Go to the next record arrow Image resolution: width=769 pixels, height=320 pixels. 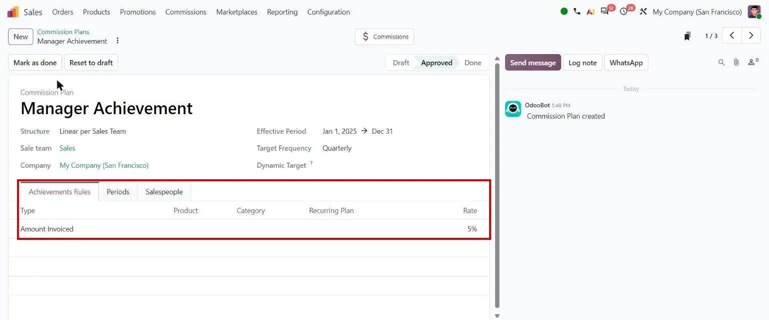click(751, 36)
